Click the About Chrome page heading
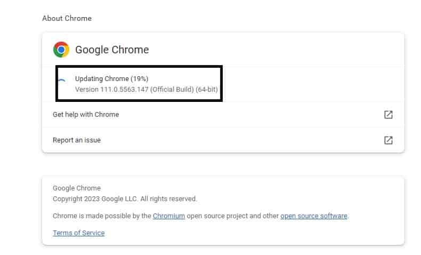Screen dimensions: 421x255 67,18
